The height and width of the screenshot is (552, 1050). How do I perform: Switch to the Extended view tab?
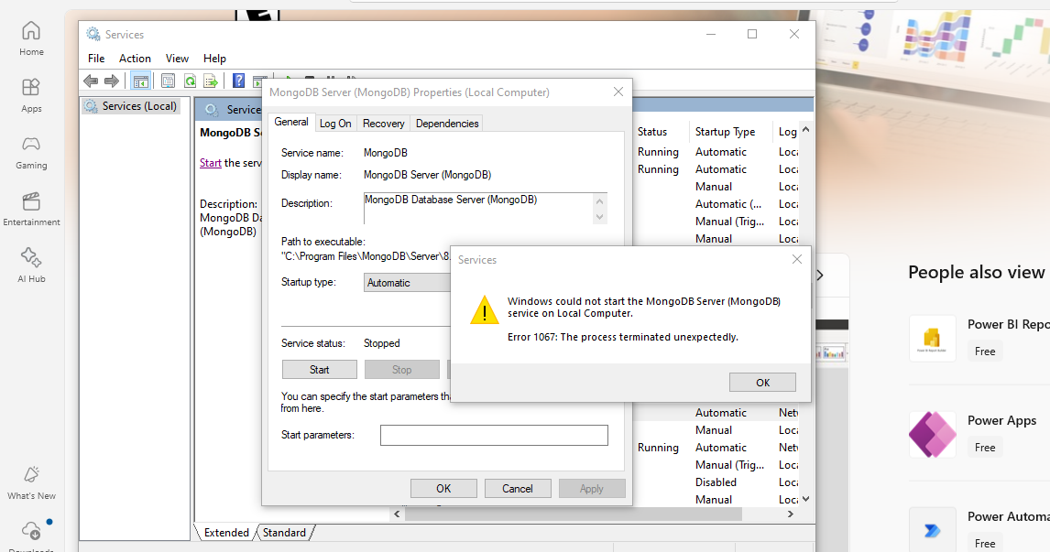pos(226,533)
